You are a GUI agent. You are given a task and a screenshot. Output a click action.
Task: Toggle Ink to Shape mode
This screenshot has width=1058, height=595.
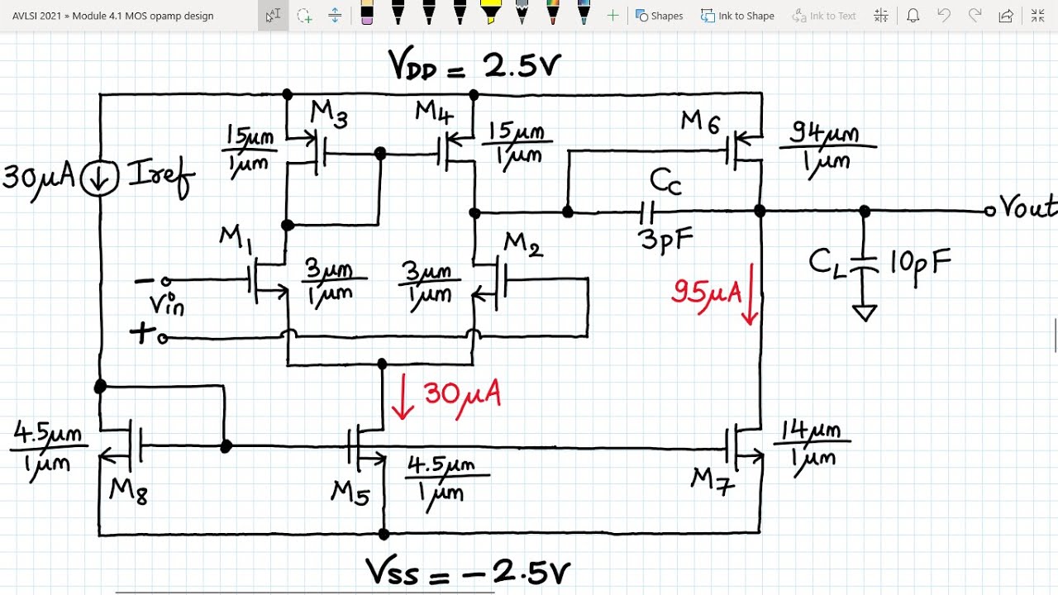tap(737, 16)
